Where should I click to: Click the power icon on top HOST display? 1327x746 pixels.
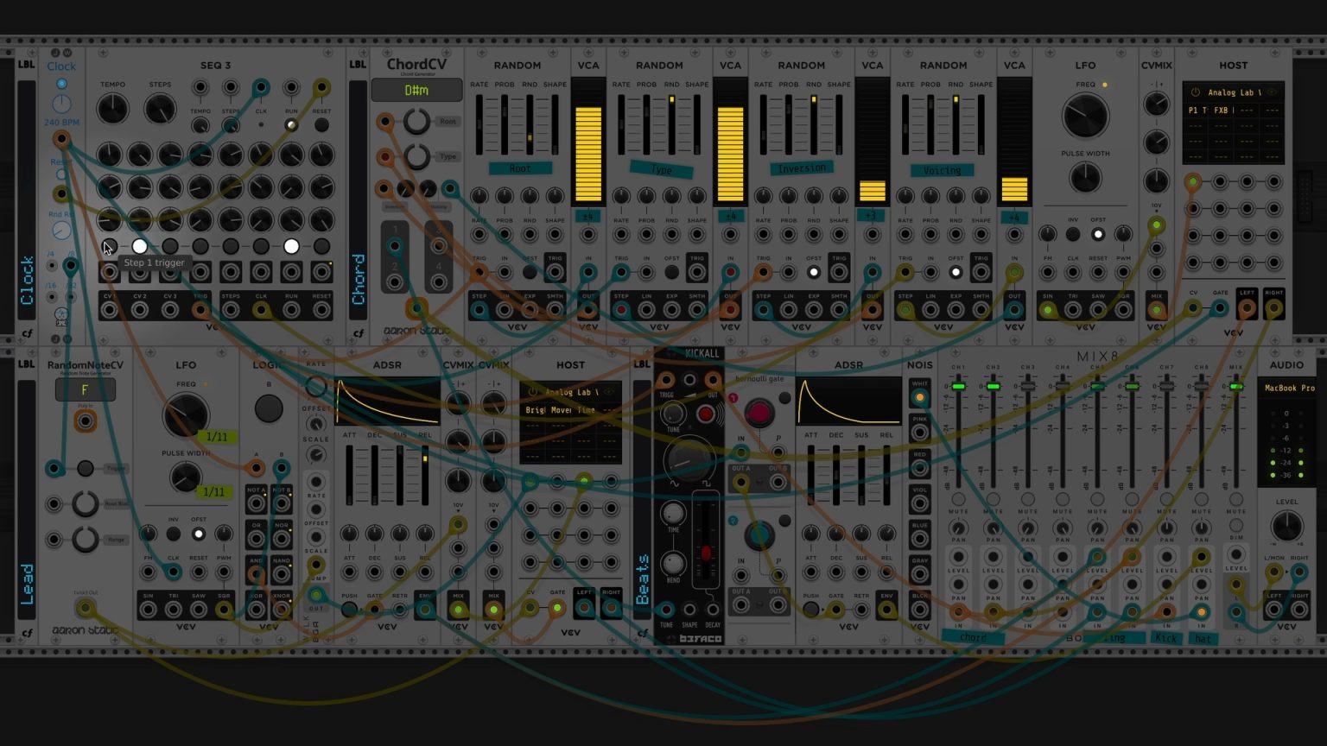pyautogui.click(x=1196, y=92)
